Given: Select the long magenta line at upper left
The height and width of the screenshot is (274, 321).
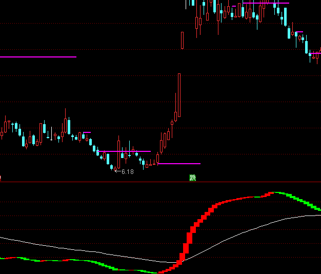Looking at the screenshot, I should click(38, 57).
